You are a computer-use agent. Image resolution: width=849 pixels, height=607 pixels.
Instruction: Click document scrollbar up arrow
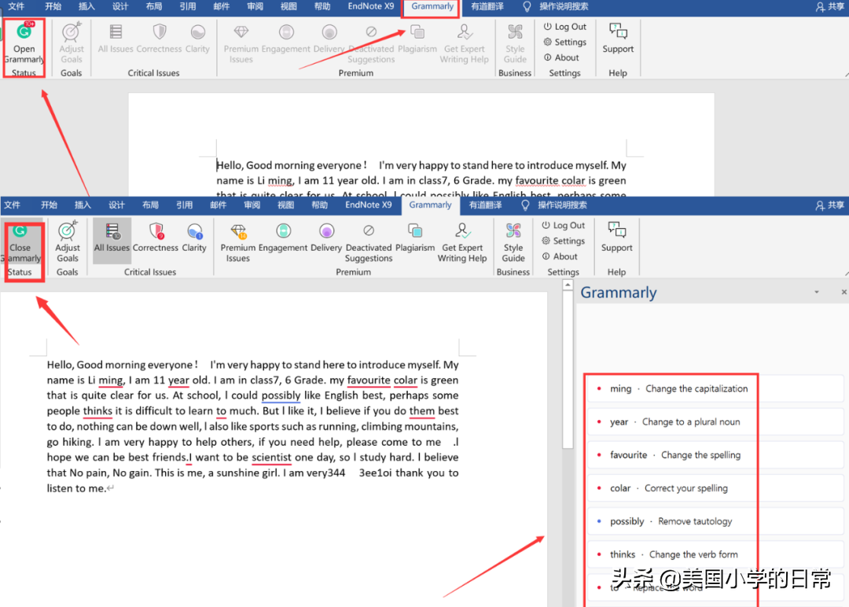click(568, 285)
